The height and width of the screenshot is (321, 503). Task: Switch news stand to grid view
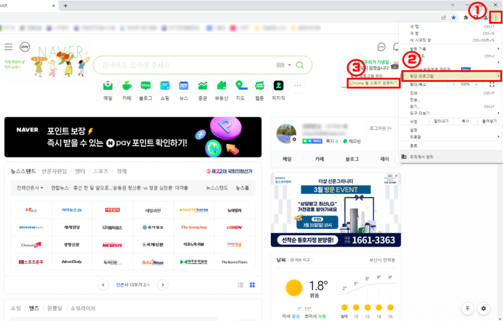pos(252,285)
